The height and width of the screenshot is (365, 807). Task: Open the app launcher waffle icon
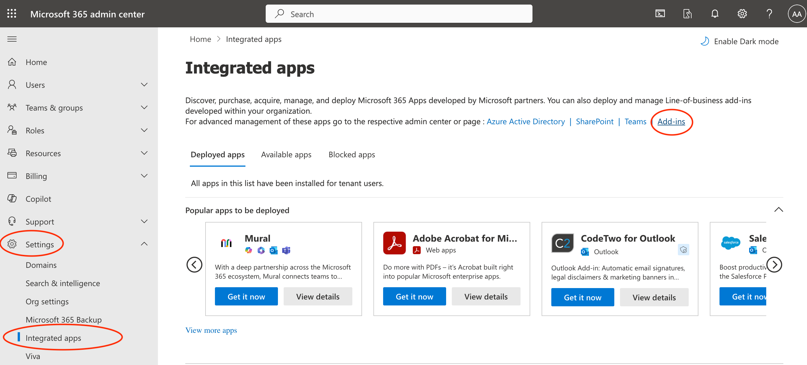coord(12,13)
